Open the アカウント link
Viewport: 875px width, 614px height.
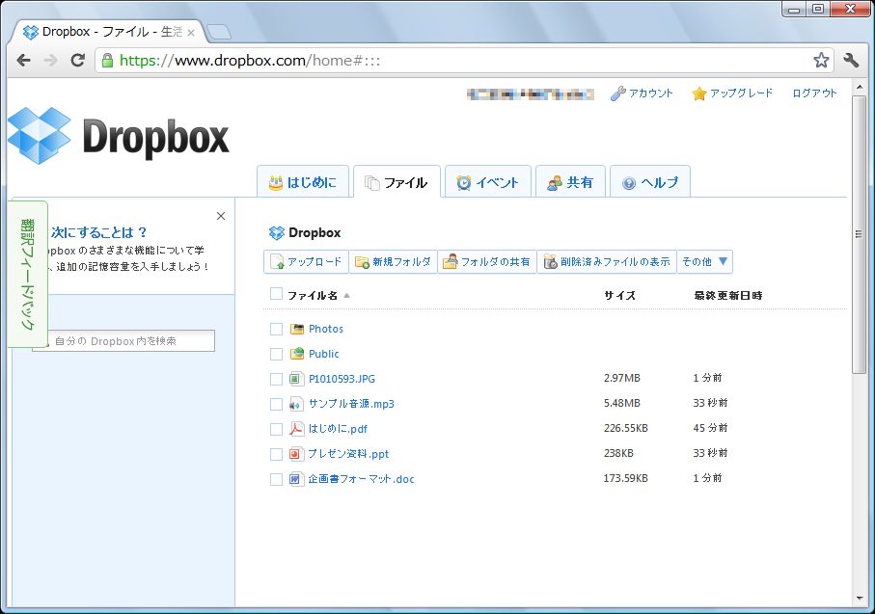650,93
